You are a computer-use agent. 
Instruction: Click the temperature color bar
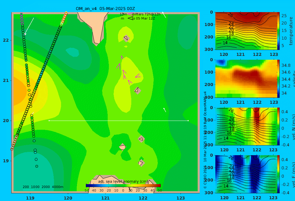[278, 31]
